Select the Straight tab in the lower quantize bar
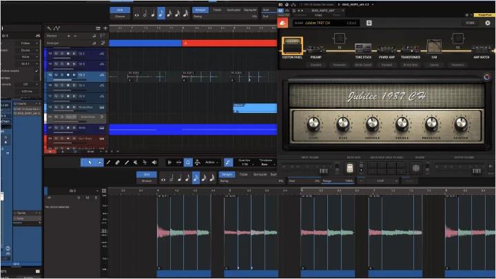Viewport: 496px width, 279px height. pyautogui.click(x=227, y=174)
